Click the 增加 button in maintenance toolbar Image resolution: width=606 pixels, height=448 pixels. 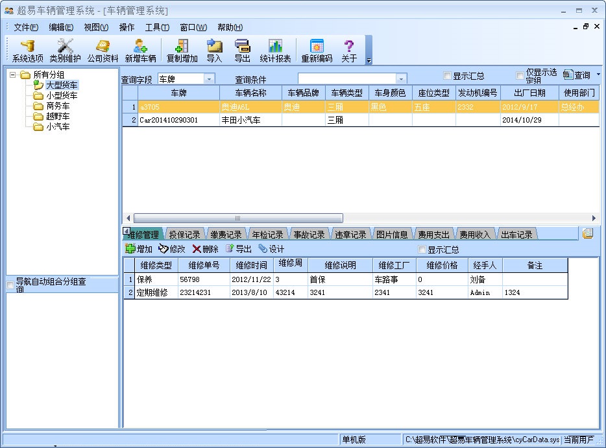[139, 249]
